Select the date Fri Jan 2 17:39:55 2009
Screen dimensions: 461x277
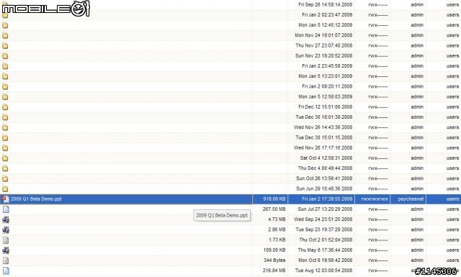point(327,199)
